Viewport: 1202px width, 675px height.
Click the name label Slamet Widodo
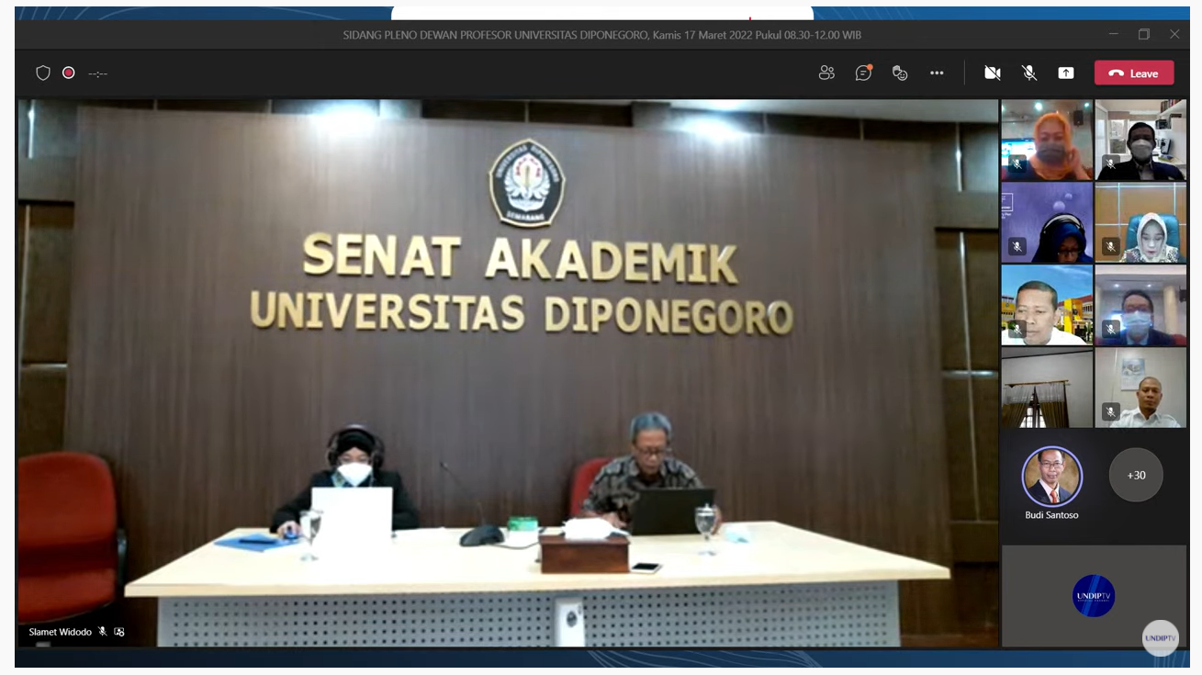pos(61,632)
